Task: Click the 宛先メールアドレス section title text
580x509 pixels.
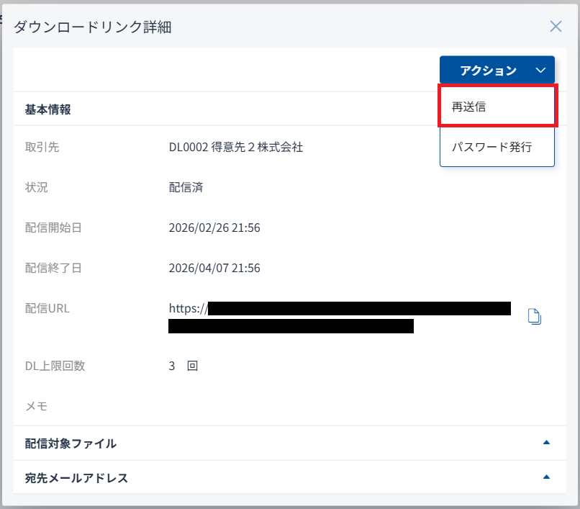Action: (76, 477)
